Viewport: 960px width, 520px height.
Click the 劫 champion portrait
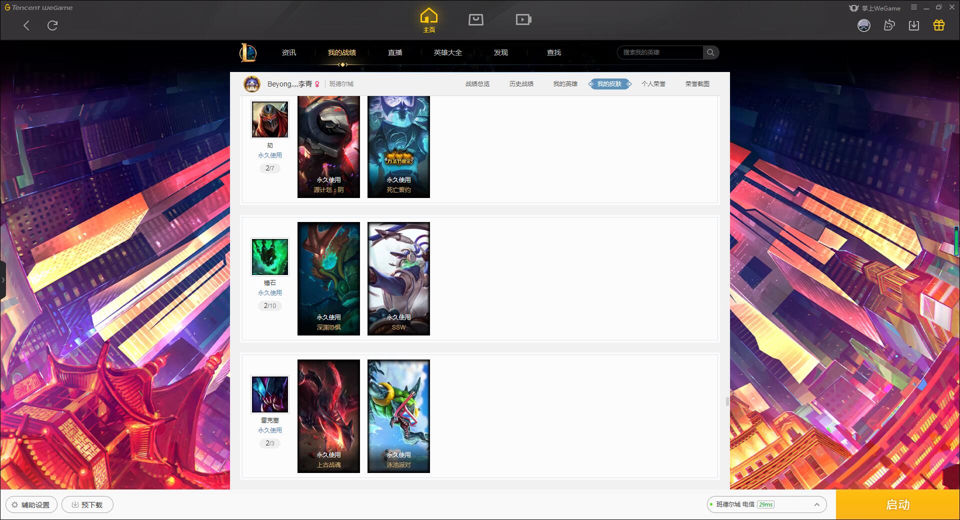[270, 119]
